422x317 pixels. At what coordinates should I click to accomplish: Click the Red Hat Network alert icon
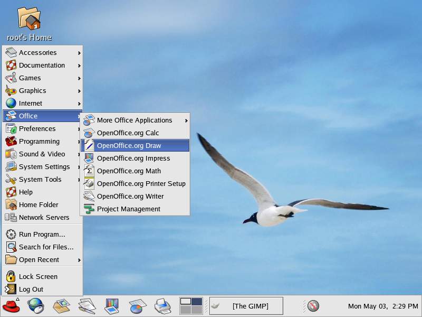pyautogui.click(x=313, y=306)
